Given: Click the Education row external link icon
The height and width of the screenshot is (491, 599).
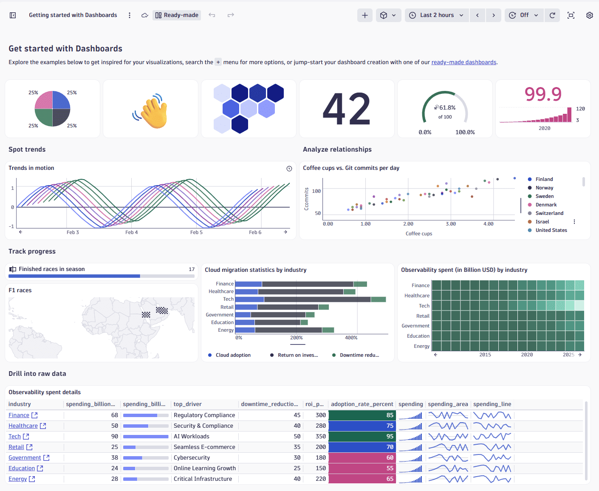Looking at the screenshot, I should tap(40, 468).
